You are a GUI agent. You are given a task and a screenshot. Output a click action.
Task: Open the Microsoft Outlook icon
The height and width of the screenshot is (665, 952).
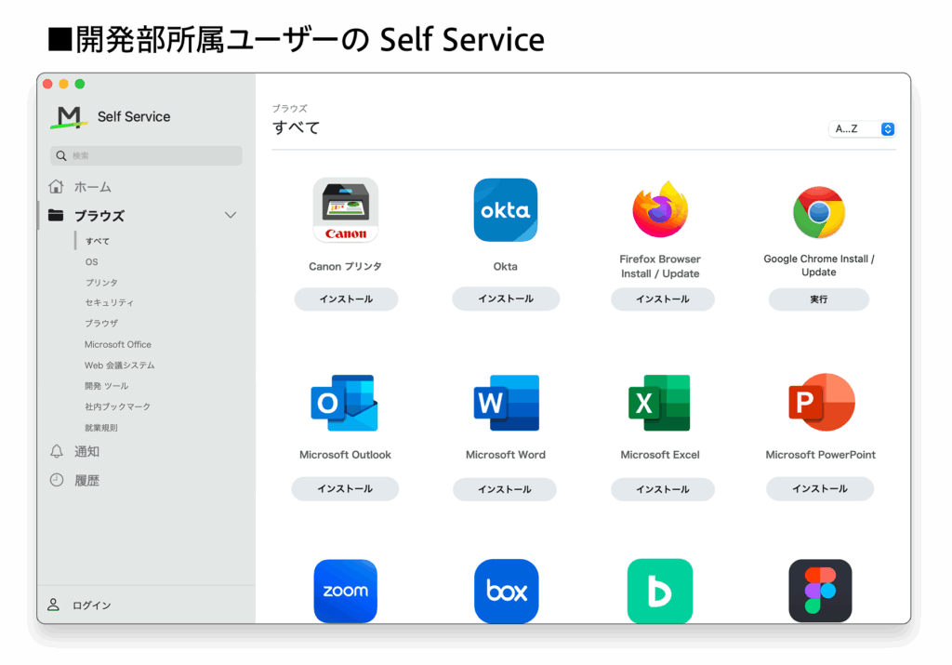point(344,403)
